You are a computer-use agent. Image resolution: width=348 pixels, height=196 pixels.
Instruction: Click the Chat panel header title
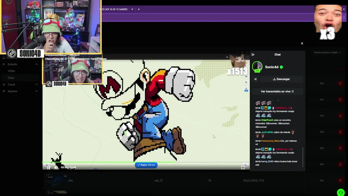[277, 54]
